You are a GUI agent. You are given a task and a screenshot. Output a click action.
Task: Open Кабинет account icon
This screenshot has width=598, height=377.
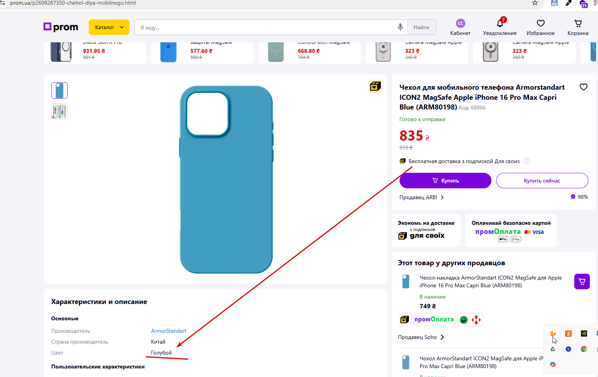[x=460, y=27]
